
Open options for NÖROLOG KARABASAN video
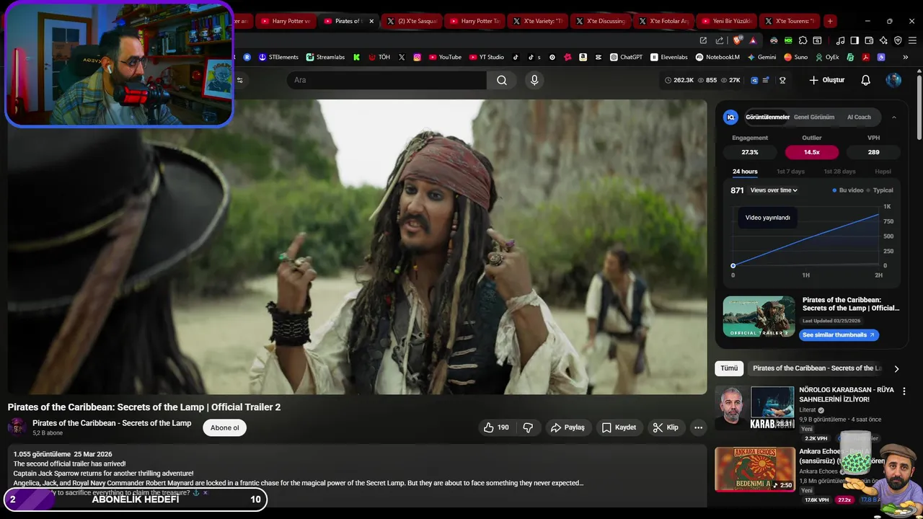pyautogui.click(x=904, y=391)
